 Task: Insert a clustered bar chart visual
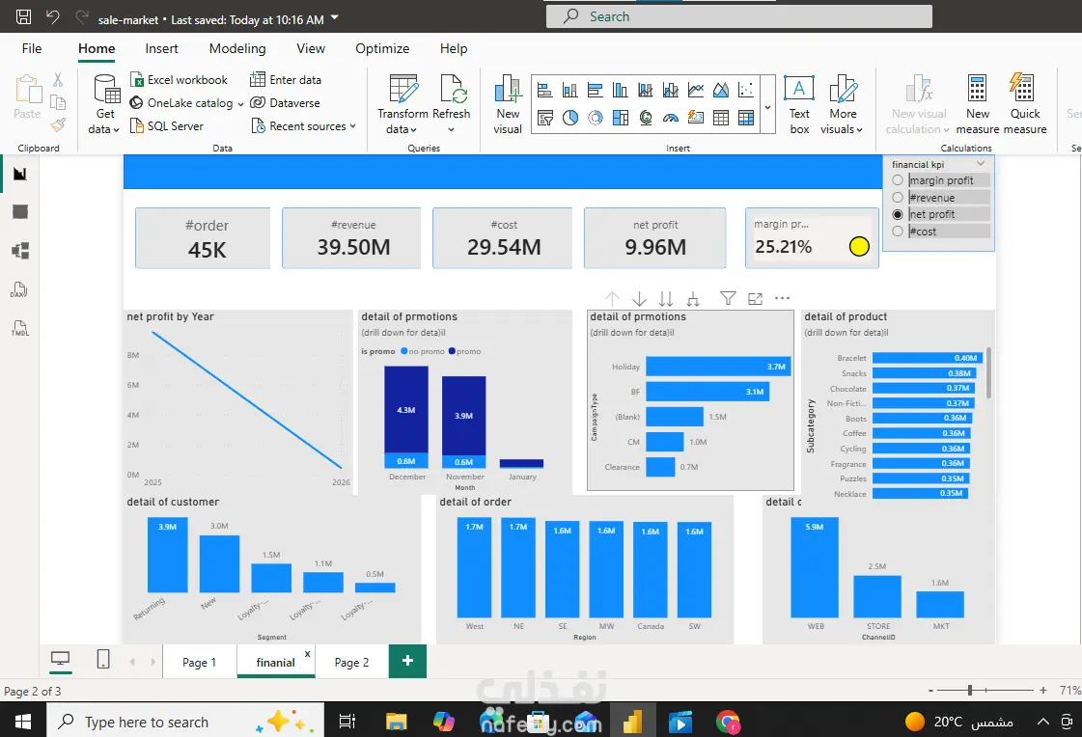[595, 90]
